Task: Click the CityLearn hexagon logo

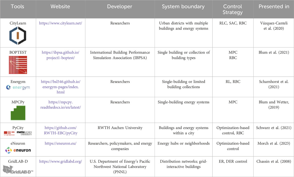Action: point(18,36)
